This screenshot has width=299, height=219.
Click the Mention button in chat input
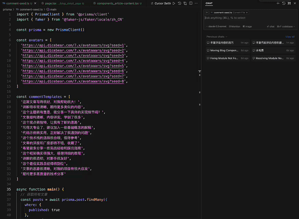tap(234, 26)
